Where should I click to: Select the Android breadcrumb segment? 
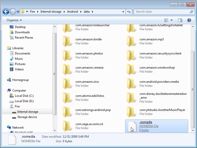tap(72, 12)
